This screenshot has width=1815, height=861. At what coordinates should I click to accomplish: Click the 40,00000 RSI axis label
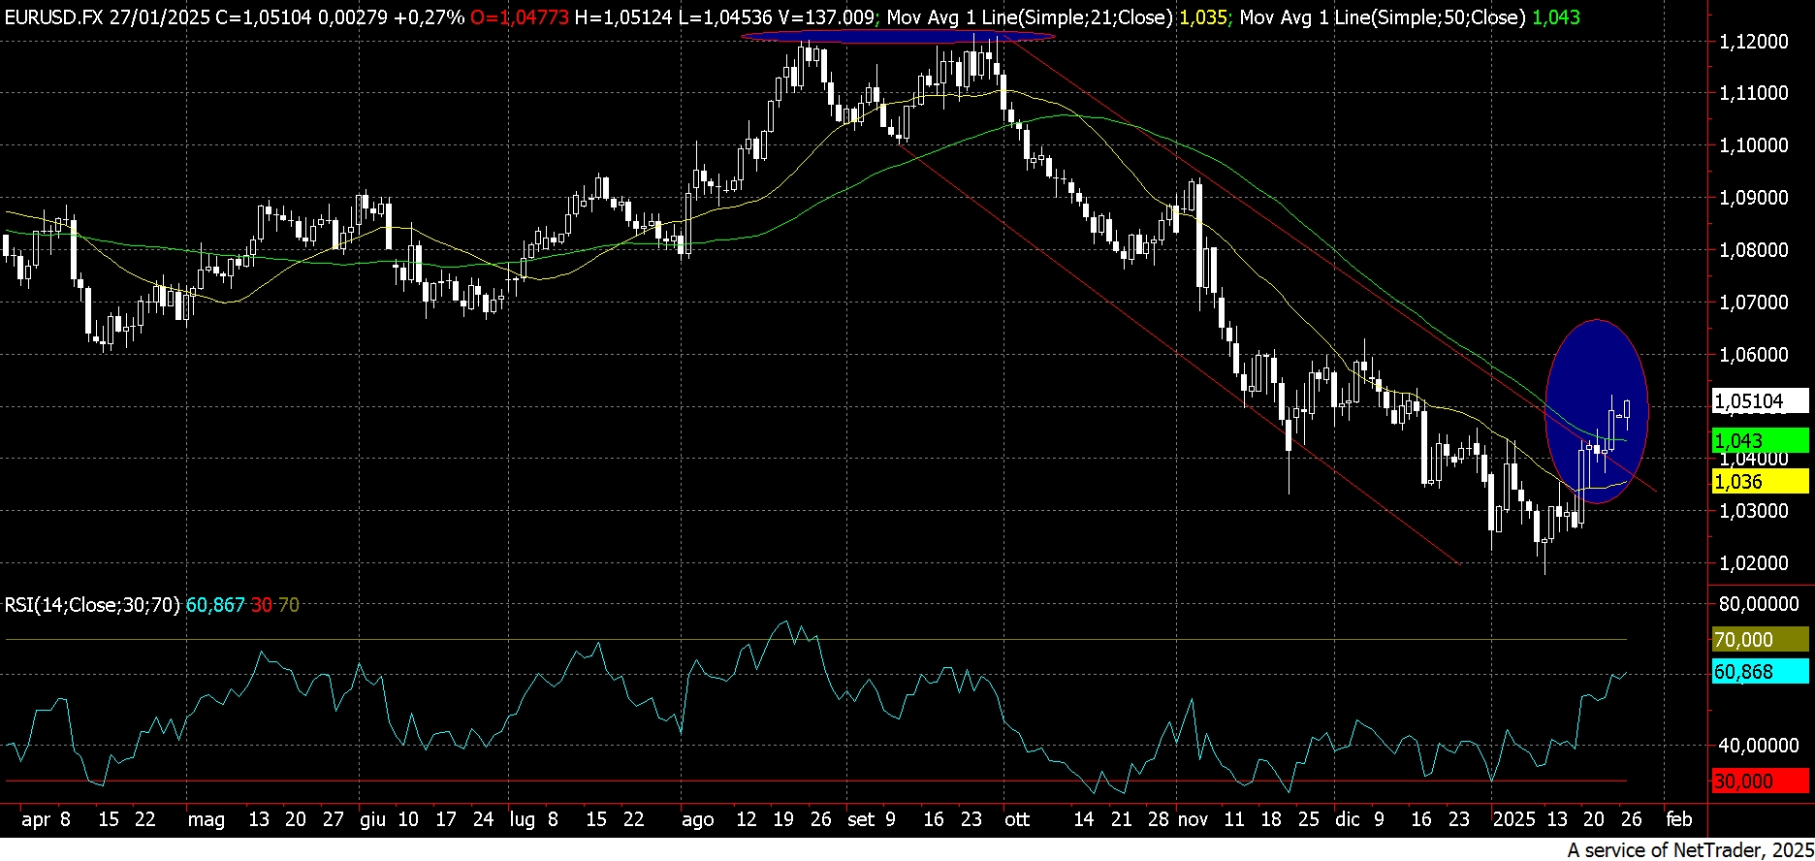[1758, 746]
